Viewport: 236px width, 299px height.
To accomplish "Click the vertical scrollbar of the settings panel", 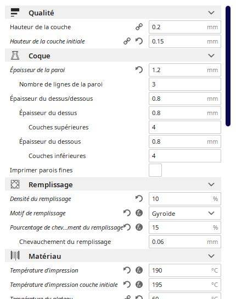I will [x=228, y=66].
